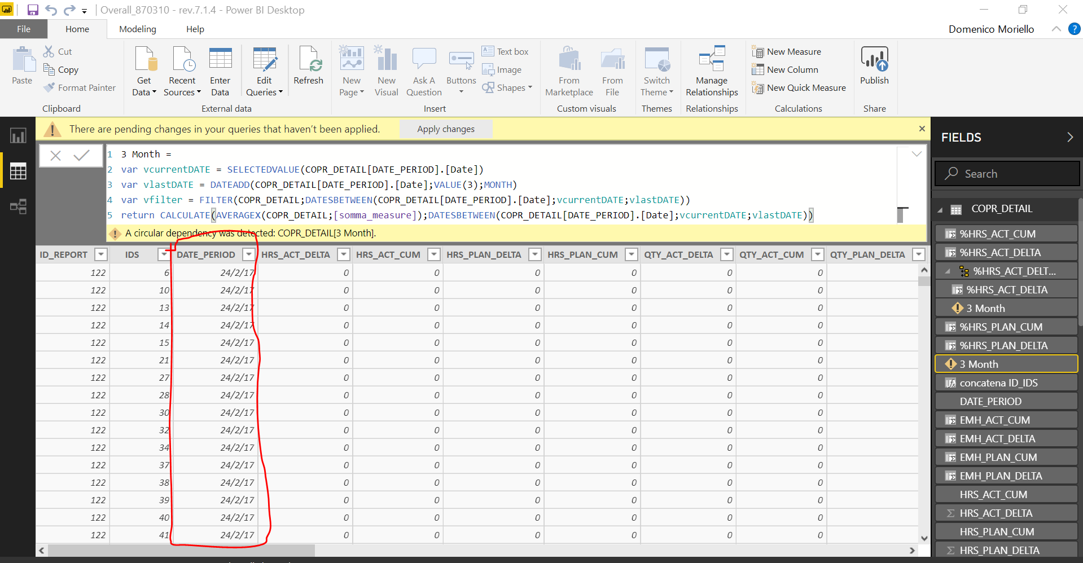The width and height of the screenshot is (1083, 563).
Task: Select the Home ribbon tab
Action: tap(77, 29)
